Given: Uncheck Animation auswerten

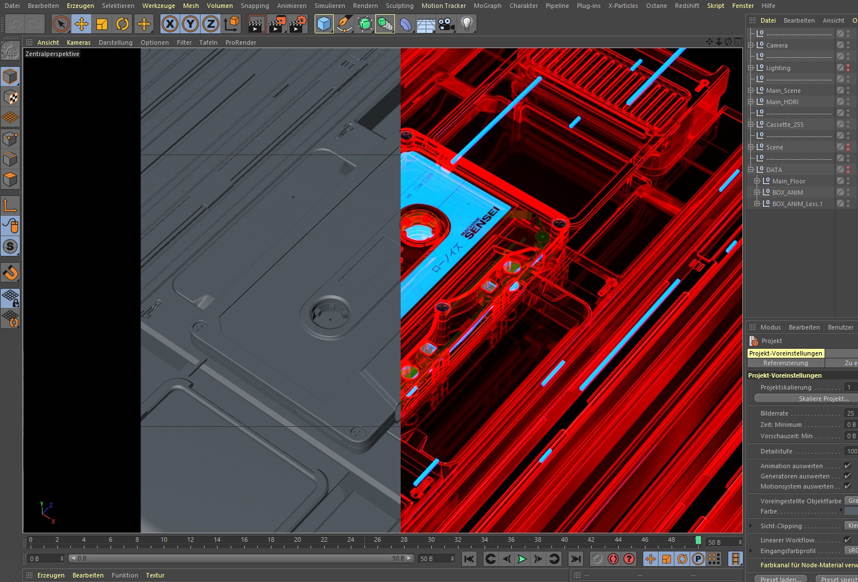Looking at the screenshot, I should coord(847,466).
